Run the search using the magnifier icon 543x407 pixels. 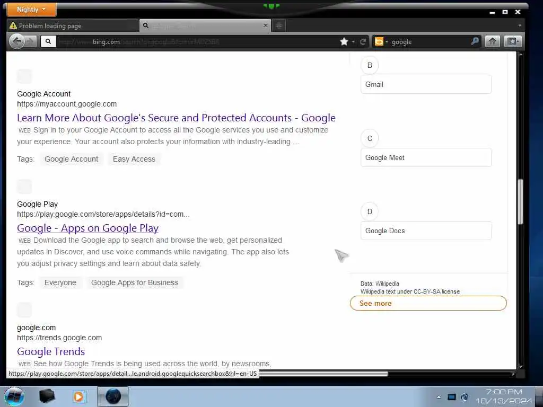click(x=475, y=41)
